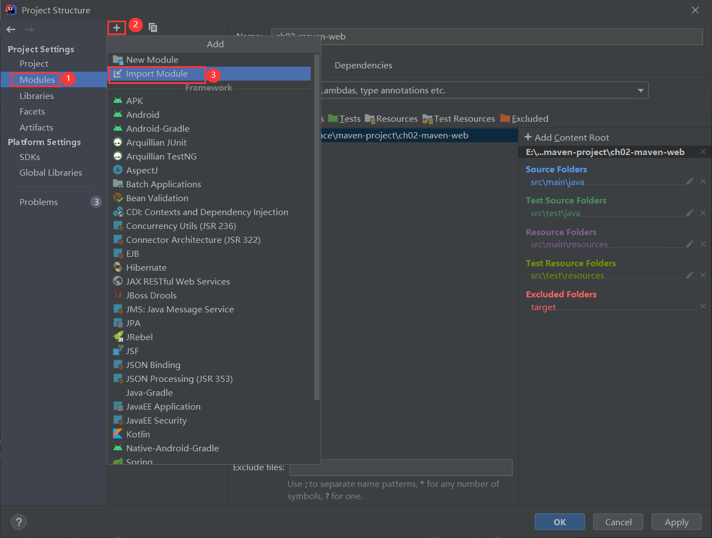
Task: Switch to the Dependencies tab
Action: pos(363,66)
